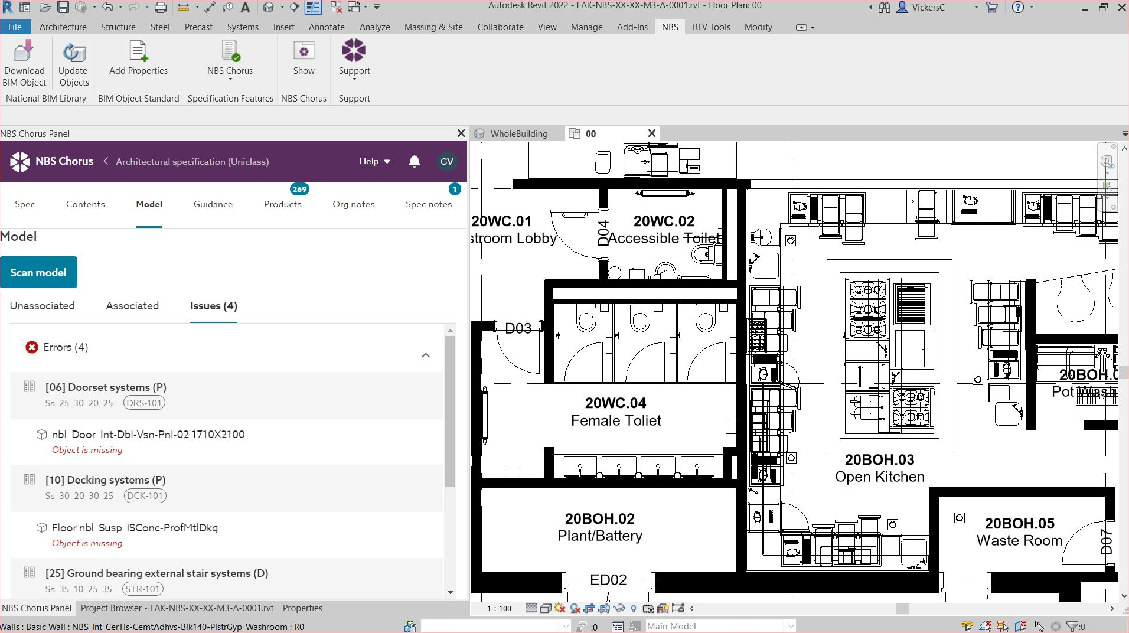
Task: Select the Update Objects tool
Action: pos(73,63)
